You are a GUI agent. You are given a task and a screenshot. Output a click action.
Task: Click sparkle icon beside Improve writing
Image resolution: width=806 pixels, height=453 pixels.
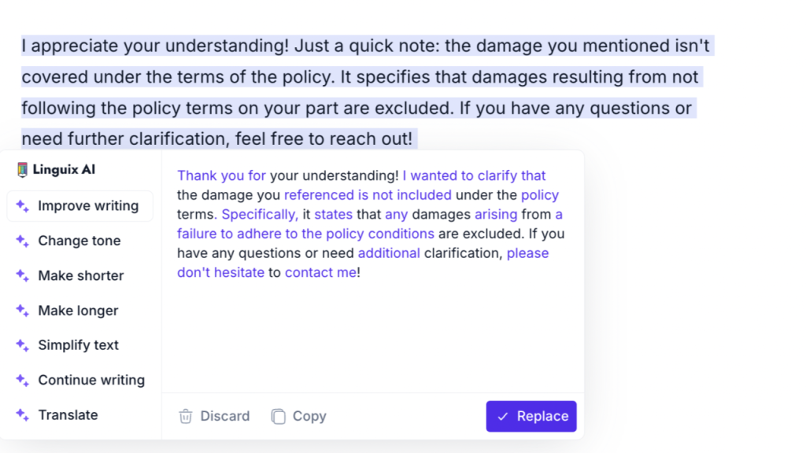pos(22,206)
